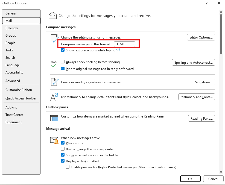Open the Language options category
This screenshot has height=185, width=225.
click(21, 65)
